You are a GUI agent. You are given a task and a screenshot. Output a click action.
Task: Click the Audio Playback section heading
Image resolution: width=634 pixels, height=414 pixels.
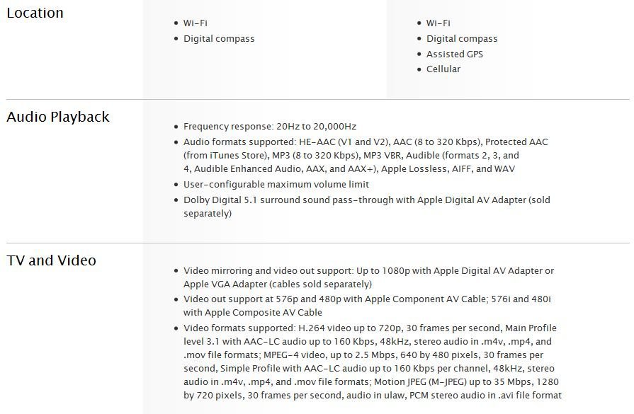tap(58, 117)
